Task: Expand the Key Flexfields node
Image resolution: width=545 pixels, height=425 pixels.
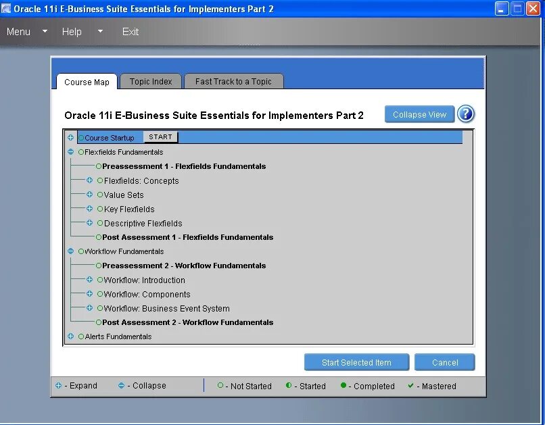Action: (90, 209)
